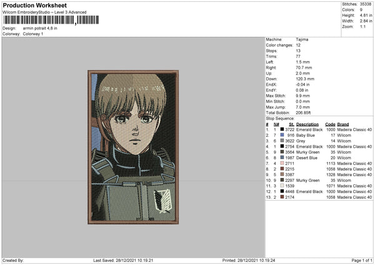Click the Code column header
Image resolution: width=375 pixels, height=265 pixels.
pos(330,124)
